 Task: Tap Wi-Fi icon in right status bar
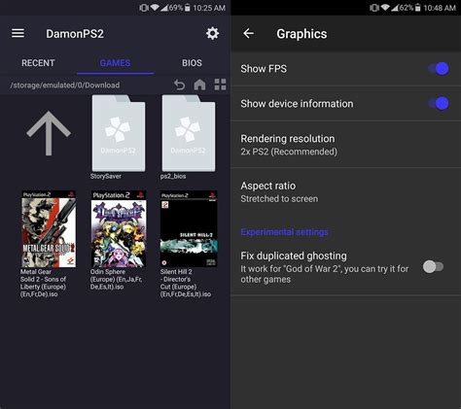(385, 7)
